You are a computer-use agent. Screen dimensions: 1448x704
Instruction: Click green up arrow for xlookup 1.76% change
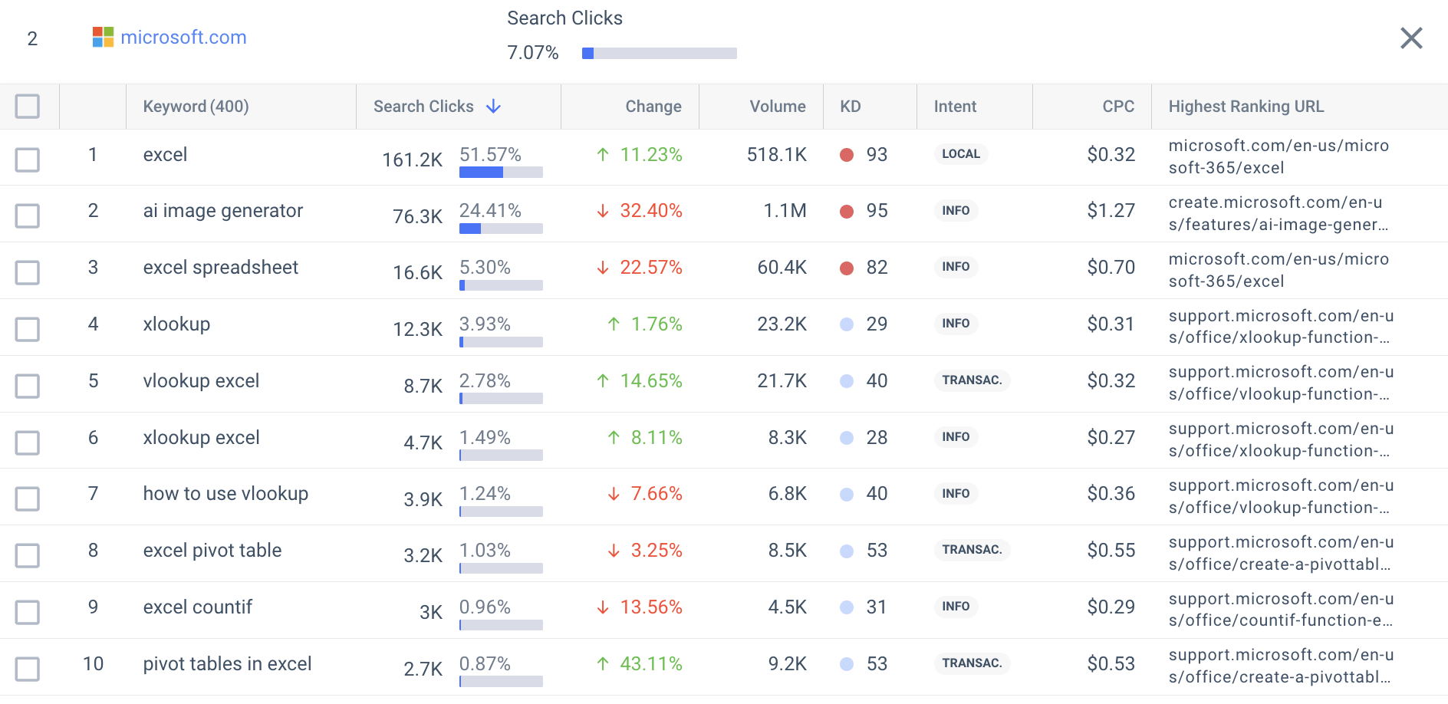pos(614,324)
